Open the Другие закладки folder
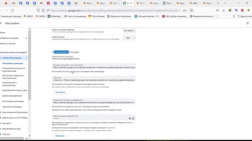This screenshot has width=252, height=141. coord(245,16)
